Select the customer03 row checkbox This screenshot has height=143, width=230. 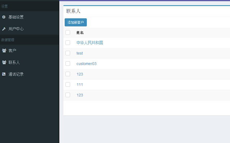pyautogui.click(x=68, y=64)
